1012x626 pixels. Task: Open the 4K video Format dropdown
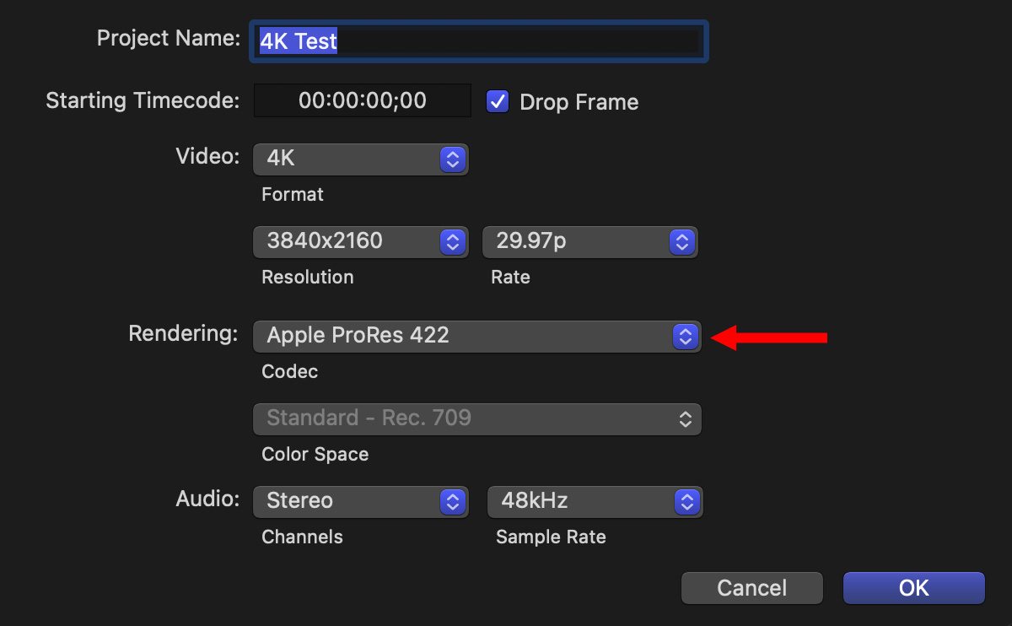click(360, 159)
